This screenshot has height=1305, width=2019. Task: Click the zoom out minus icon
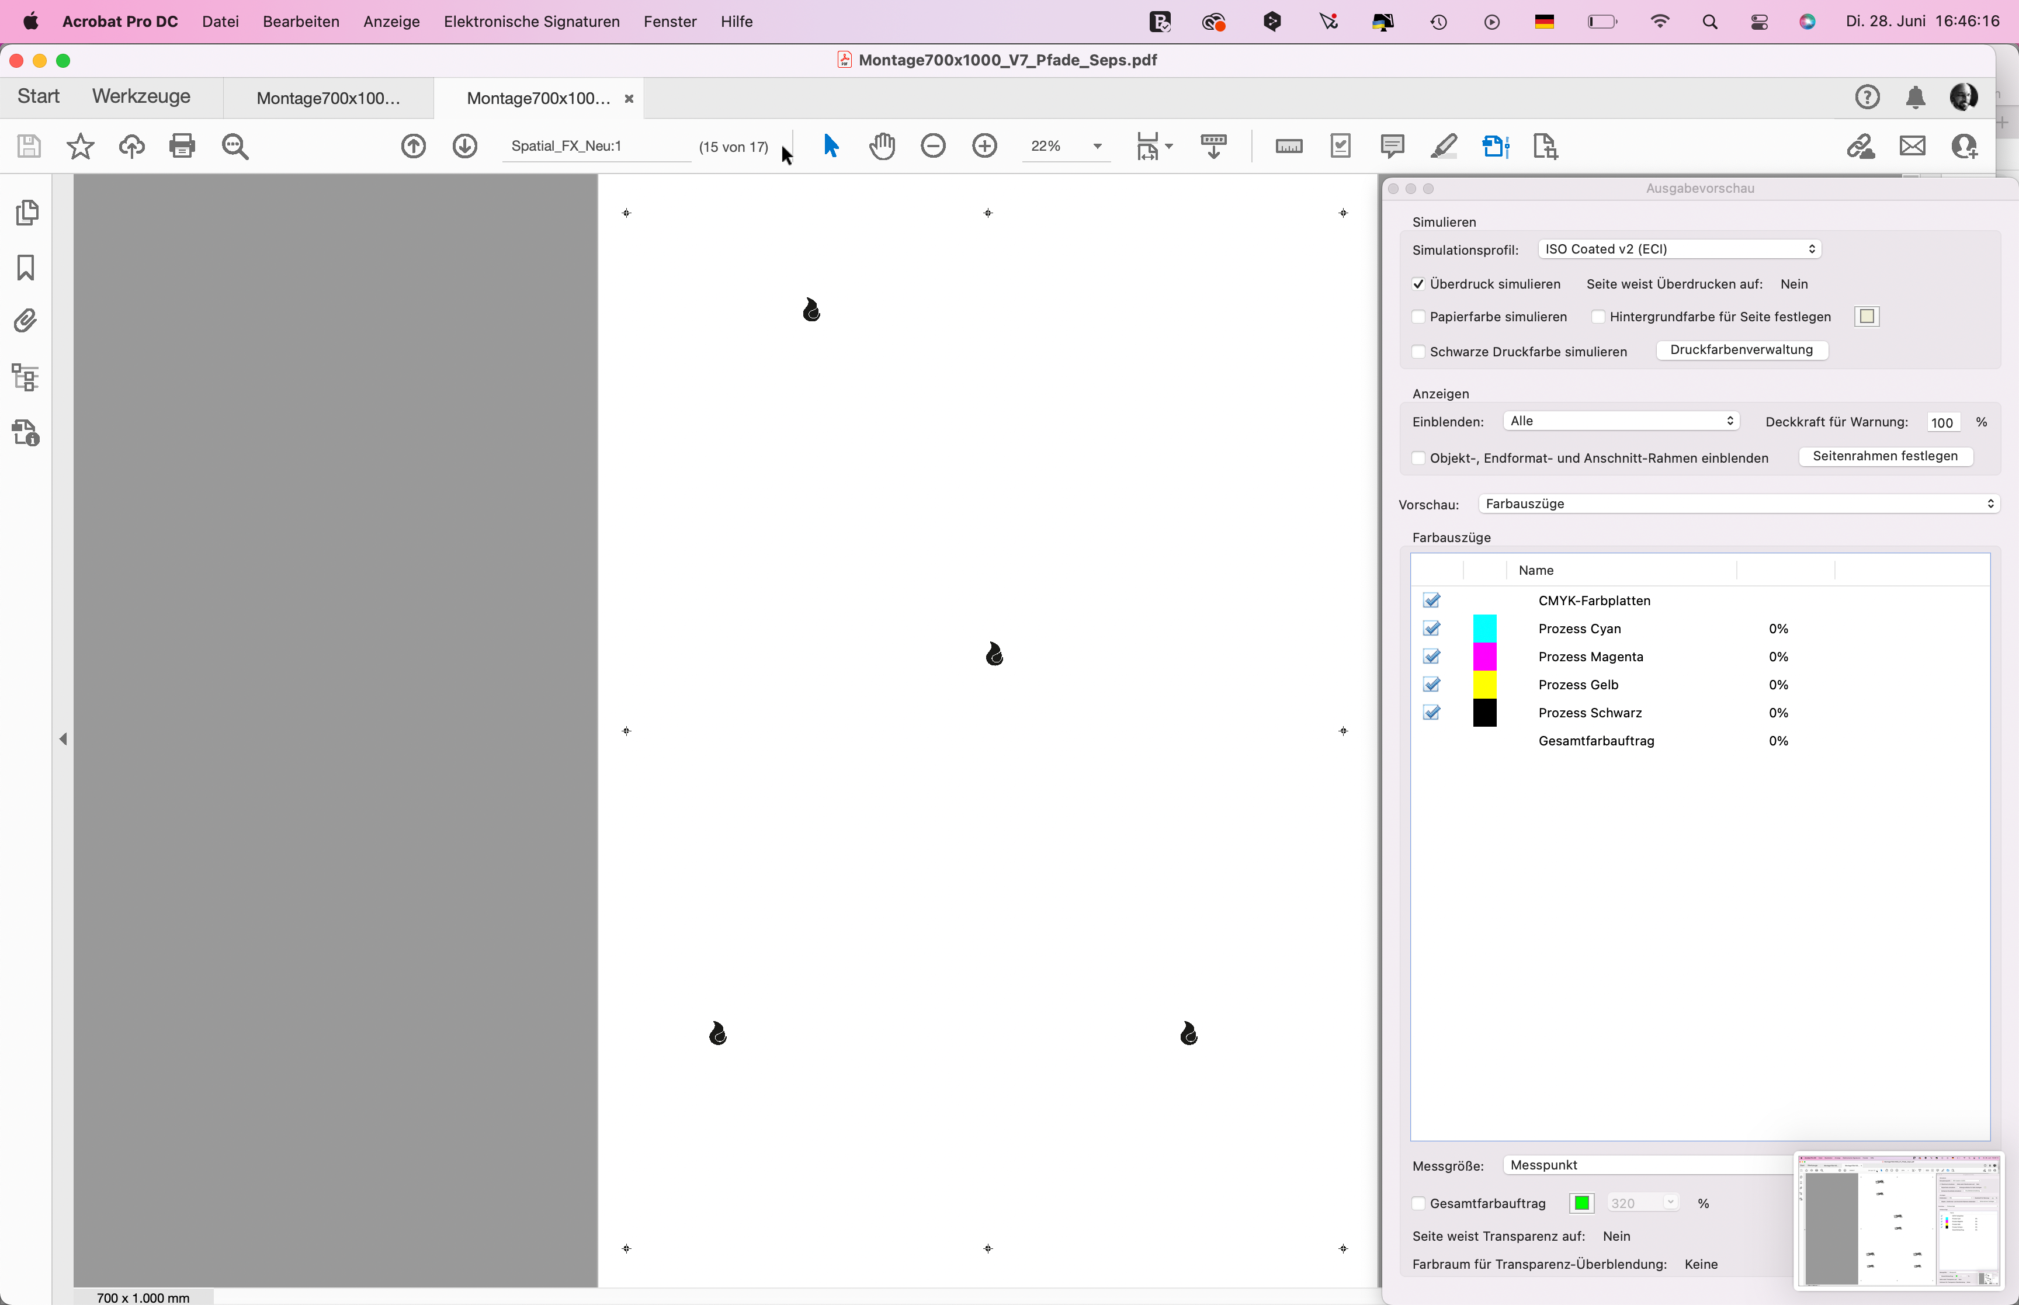coord(933,146)
